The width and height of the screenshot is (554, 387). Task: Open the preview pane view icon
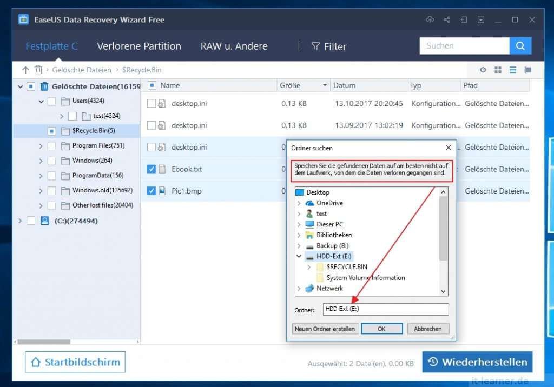(527, 70)
